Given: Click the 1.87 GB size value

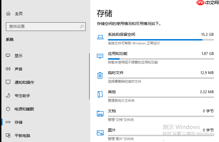Looking at the screenshot, I should coord(207,54).
